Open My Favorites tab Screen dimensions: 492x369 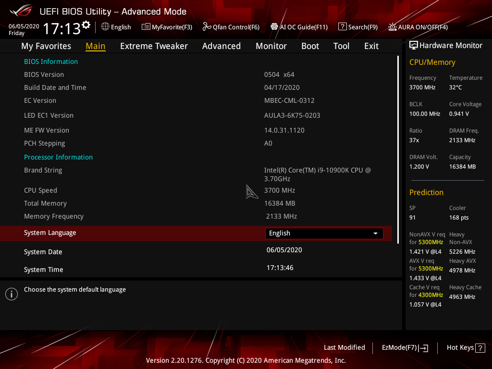pyautogui.click(x=46, y=46)
